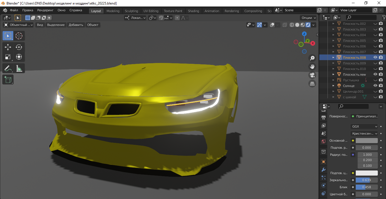
Task: Toggle camera view with the camera icon
Action: click(x=312, y=75)
